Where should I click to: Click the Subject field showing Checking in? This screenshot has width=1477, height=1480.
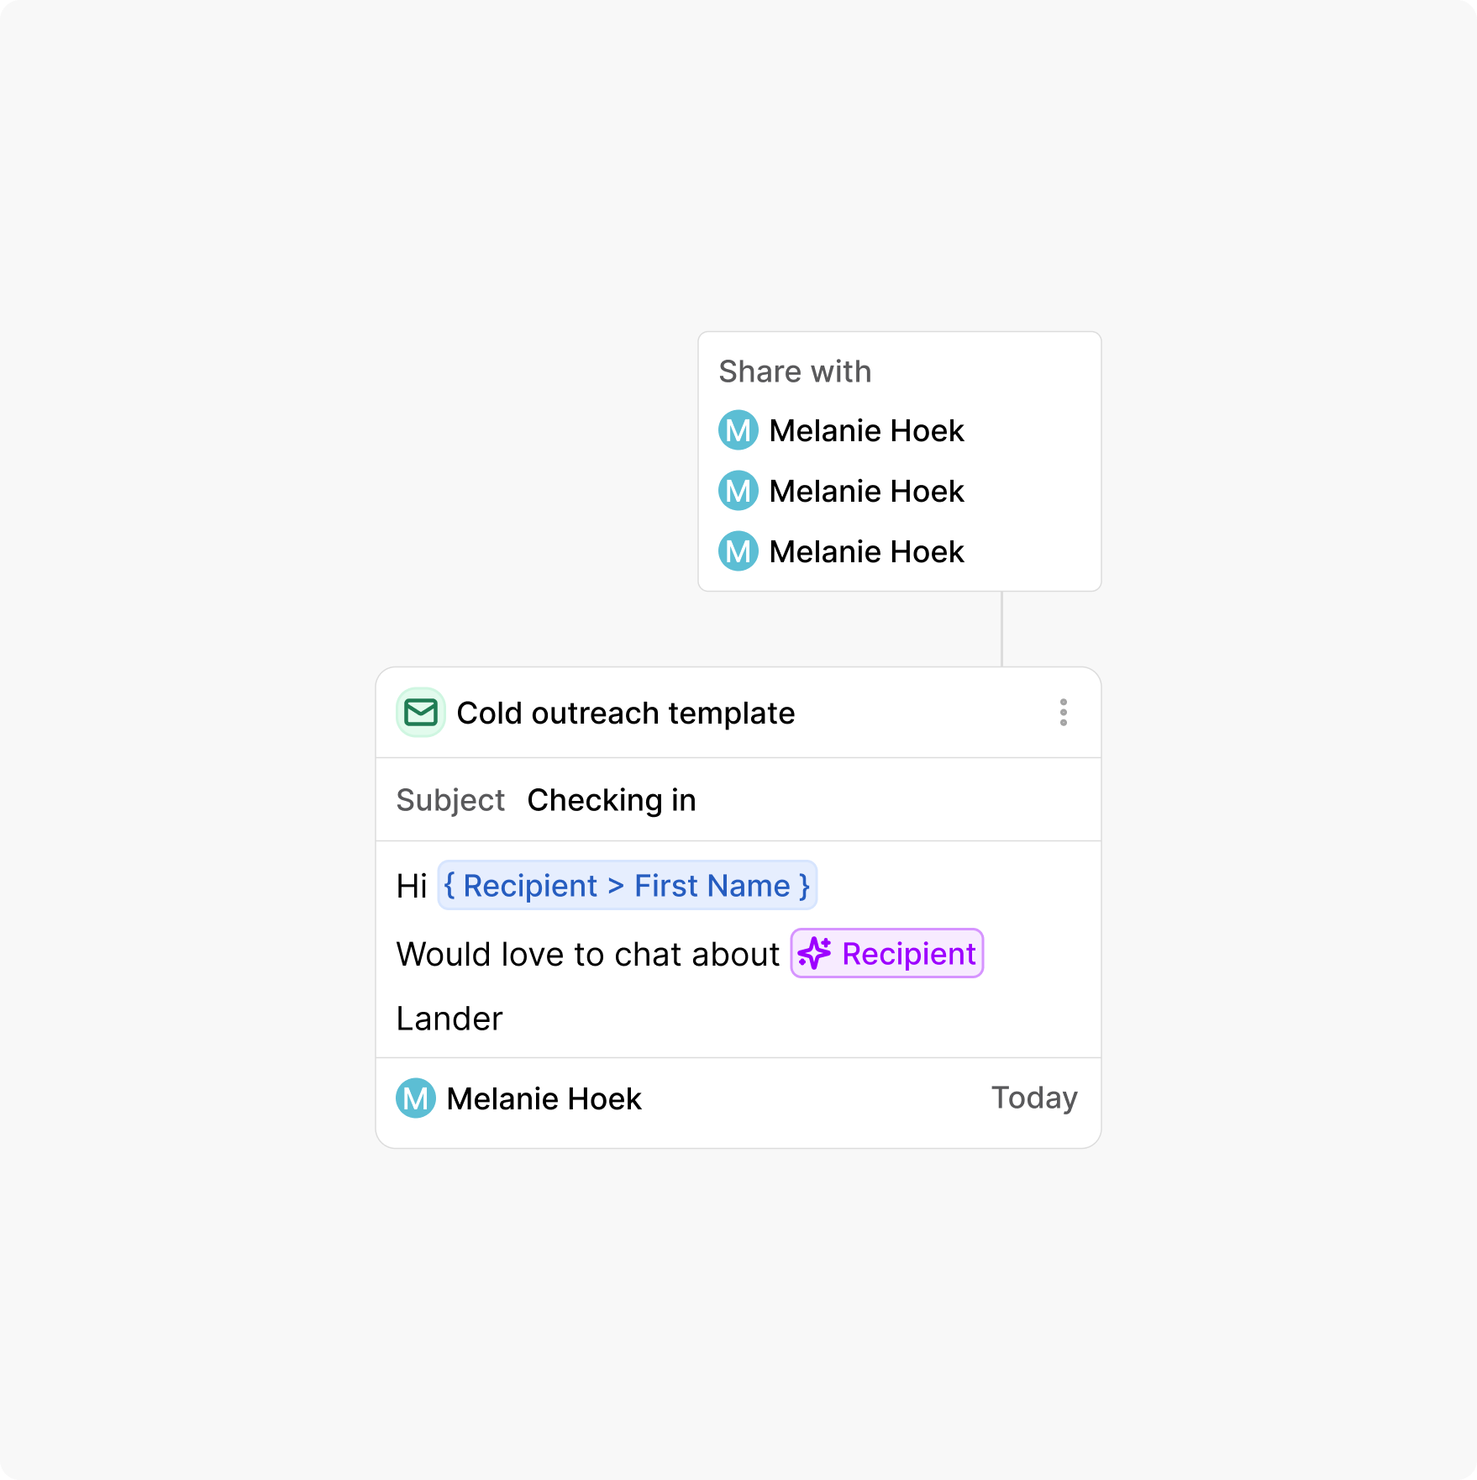(612, 799)
